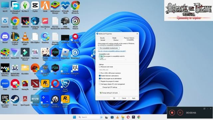Viewport: 213px width, 120px height.
Task: Toggle Run this program as administrator
Action: click(x=100, y=79)
